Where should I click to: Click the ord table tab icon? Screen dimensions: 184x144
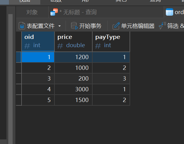click(x=170, y=12)
